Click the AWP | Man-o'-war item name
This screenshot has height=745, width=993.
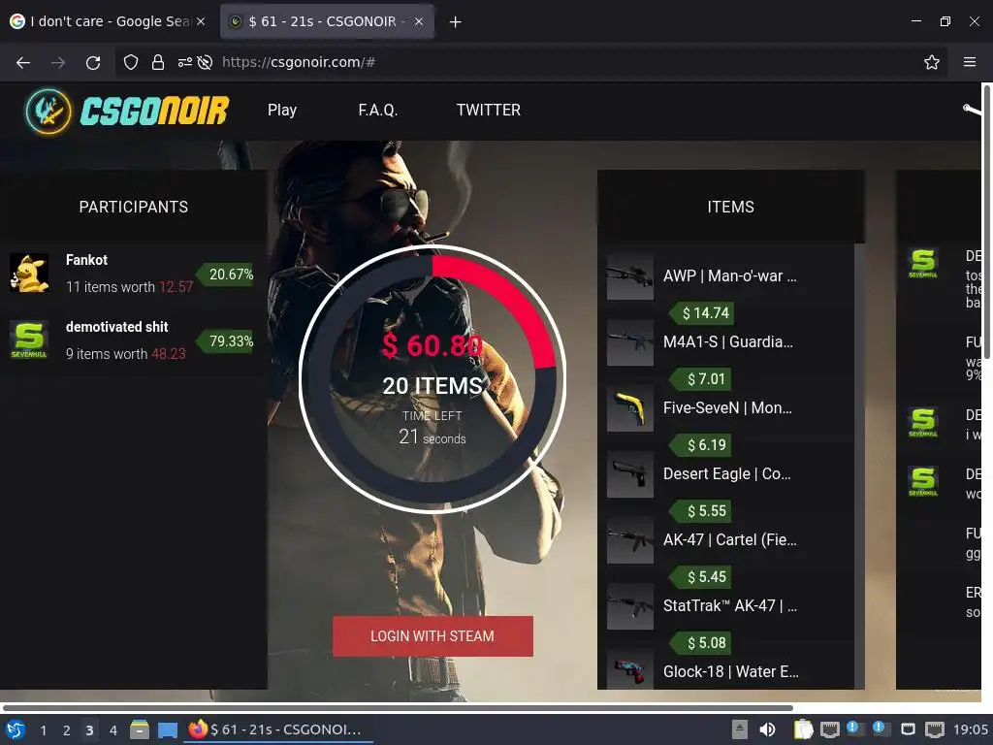click(729, 275)
